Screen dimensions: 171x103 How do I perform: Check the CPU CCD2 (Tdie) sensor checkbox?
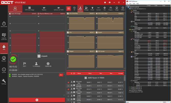pyautogui.click(x=68, y=93)
